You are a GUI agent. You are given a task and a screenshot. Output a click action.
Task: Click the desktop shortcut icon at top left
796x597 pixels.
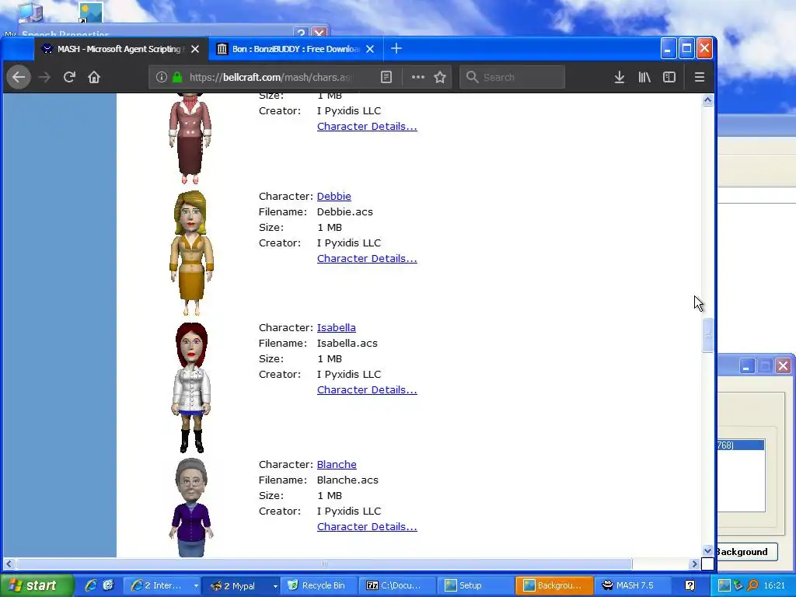[92, 12]
